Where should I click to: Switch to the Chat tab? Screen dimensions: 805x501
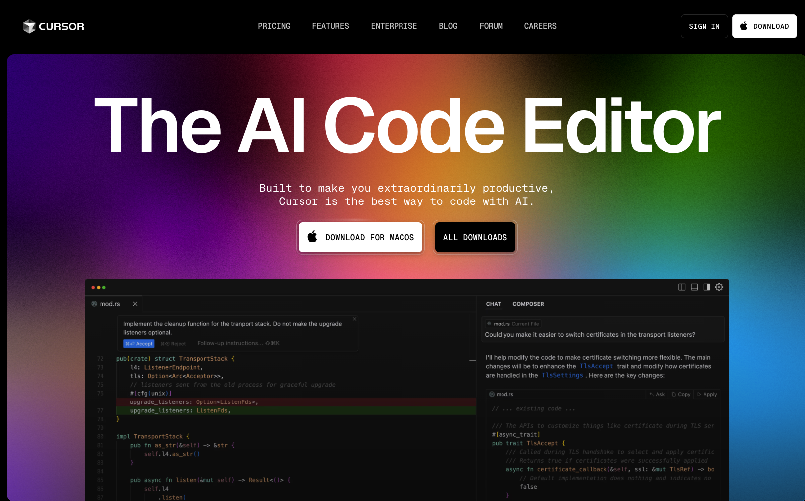pos(494,304)
